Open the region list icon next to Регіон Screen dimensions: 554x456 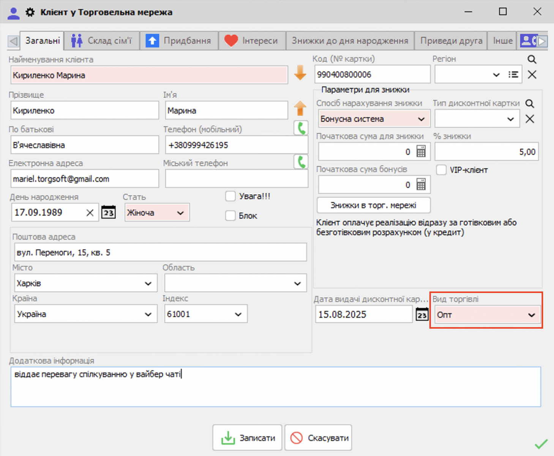click(513, 74)
